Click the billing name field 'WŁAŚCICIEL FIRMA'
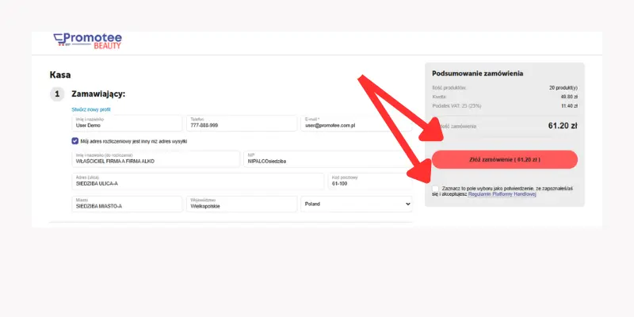The image size is (634, 317). (x=155, y=159)
